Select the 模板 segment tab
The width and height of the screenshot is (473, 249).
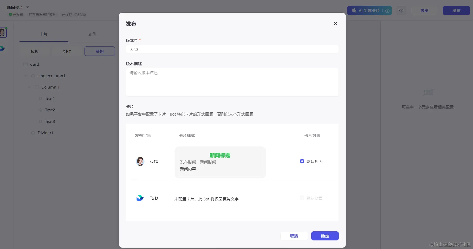(35, 51)
